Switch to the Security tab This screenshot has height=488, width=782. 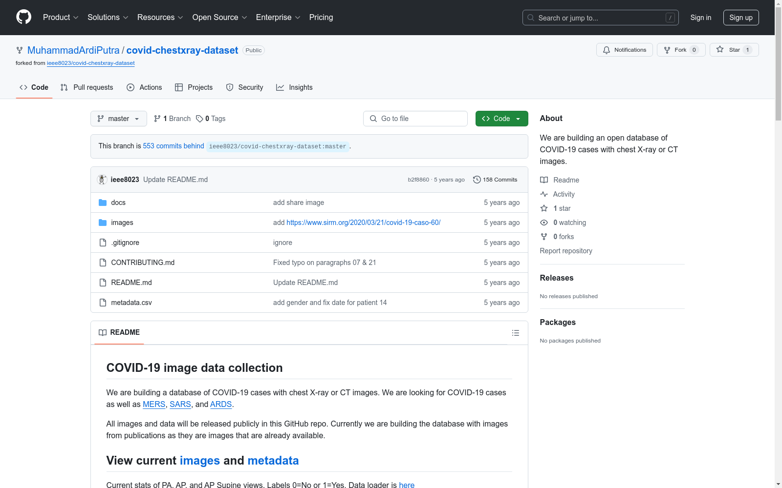245,87
